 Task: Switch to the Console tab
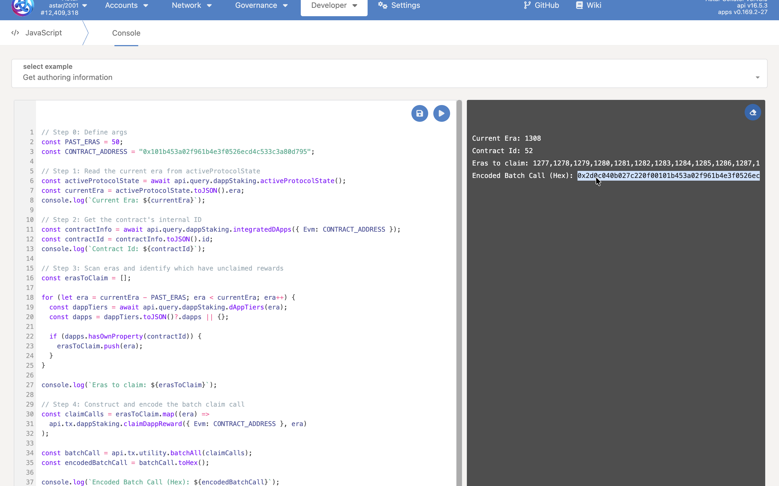coord(126,33)
